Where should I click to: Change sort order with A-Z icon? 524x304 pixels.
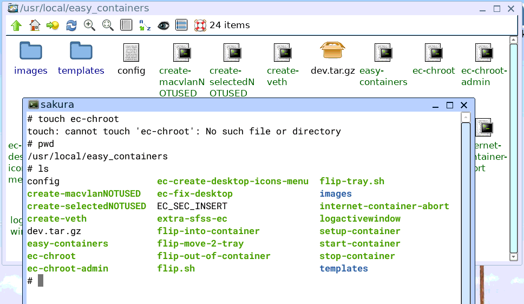click(x=145, y=25)
